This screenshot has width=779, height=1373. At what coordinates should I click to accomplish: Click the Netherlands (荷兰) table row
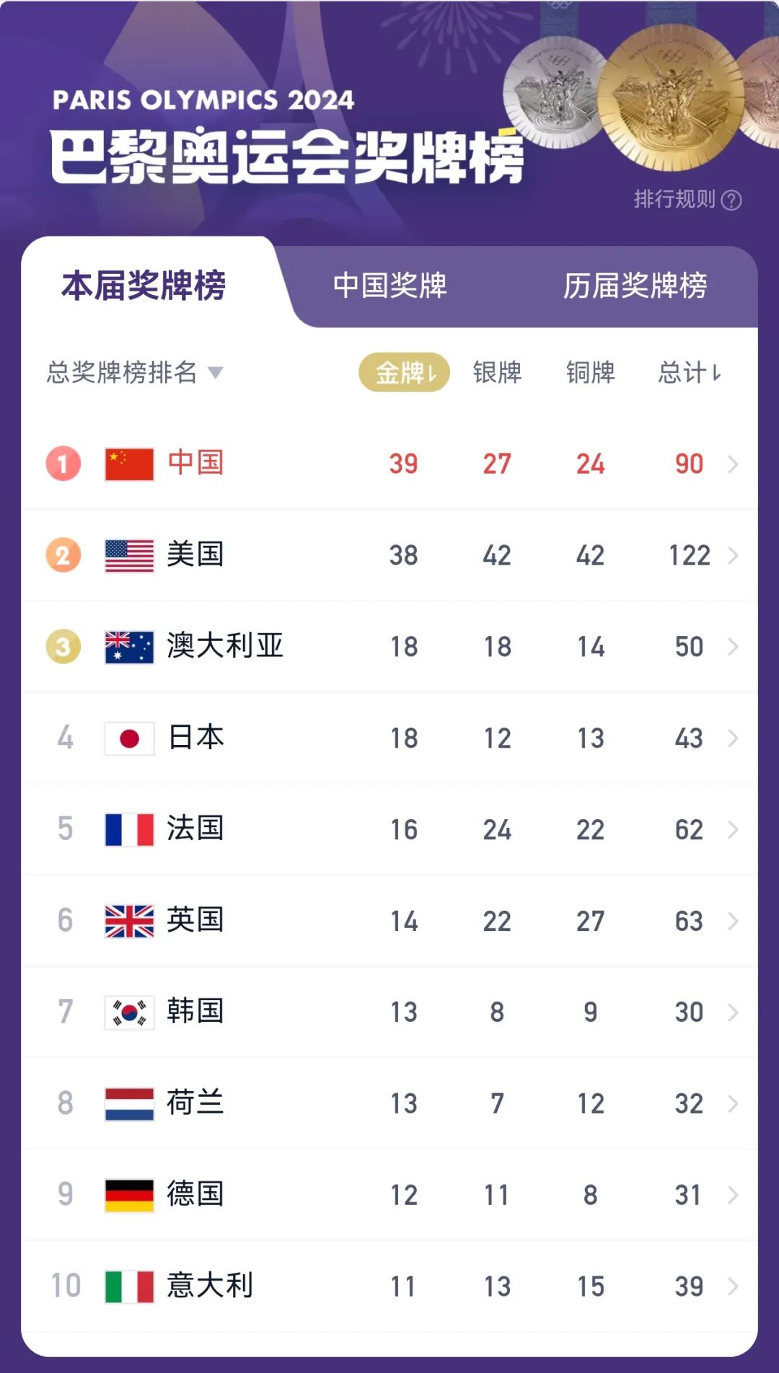tap(389, 1103)
